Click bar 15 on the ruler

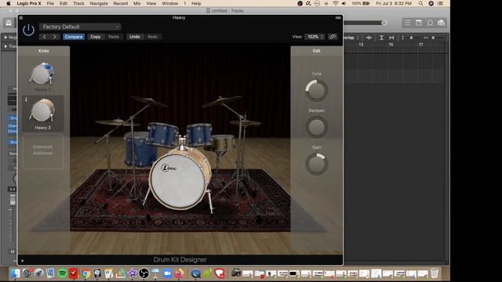(391, 45)
